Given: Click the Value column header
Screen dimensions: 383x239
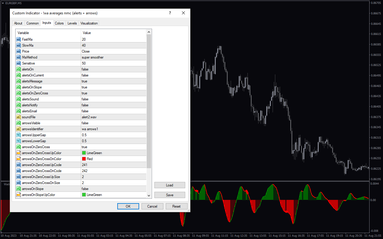Looking at the screenshot, I should tap(114, 33).
